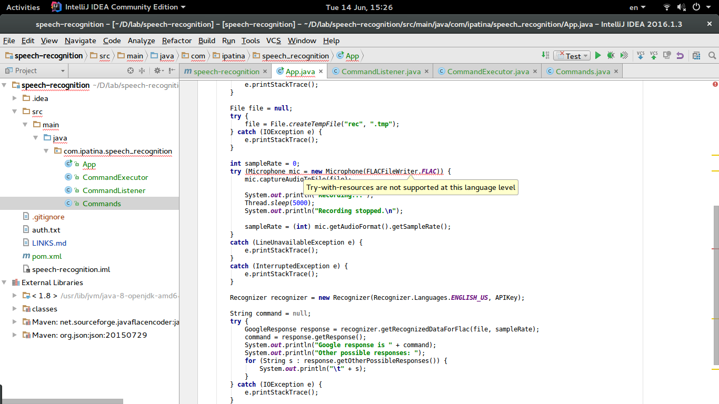The image size is (719, 404).
Task: Select LINKS.md in project tree
Action: tap(49, 243)
